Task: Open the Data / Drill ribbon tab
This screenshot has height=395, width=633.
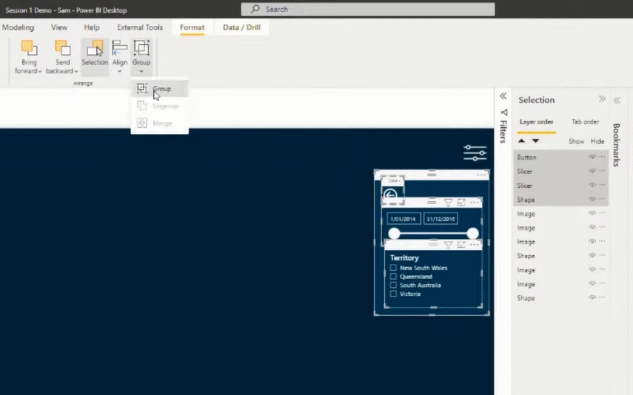Action: click(x=241, y=27)
